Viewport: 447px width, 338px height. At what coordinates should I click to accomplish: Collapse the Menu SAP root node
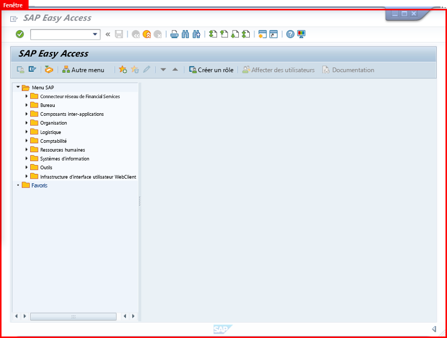[x=18, y=87]
